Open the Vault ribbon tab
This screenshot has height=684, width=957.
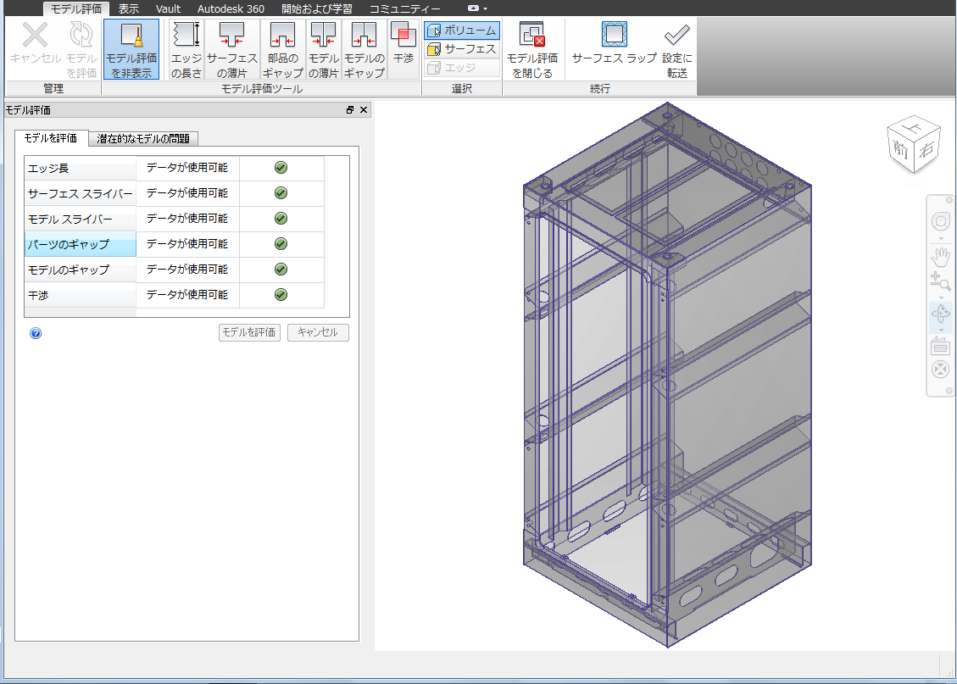coord(168,8)
